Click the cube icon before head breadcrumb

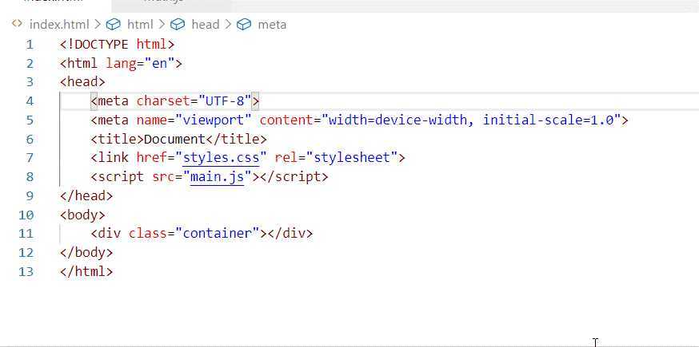click(178, 25)
